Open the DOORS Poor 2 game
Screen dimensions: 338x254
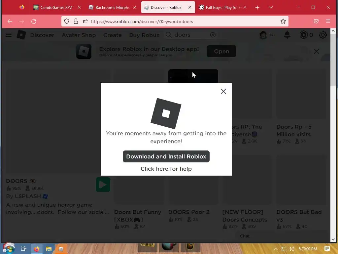click(189, 212)
